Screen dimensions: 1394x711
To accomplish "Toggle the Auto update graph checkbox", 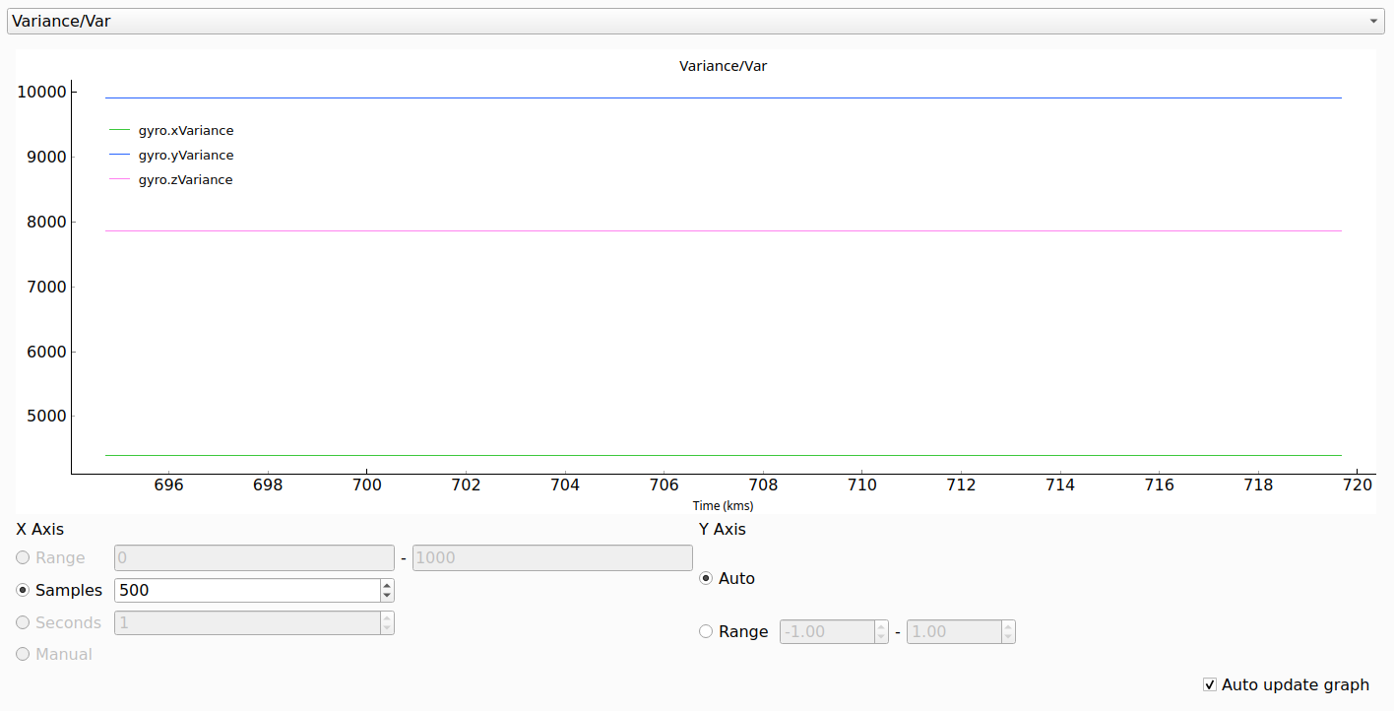I will coord(1210,685).
